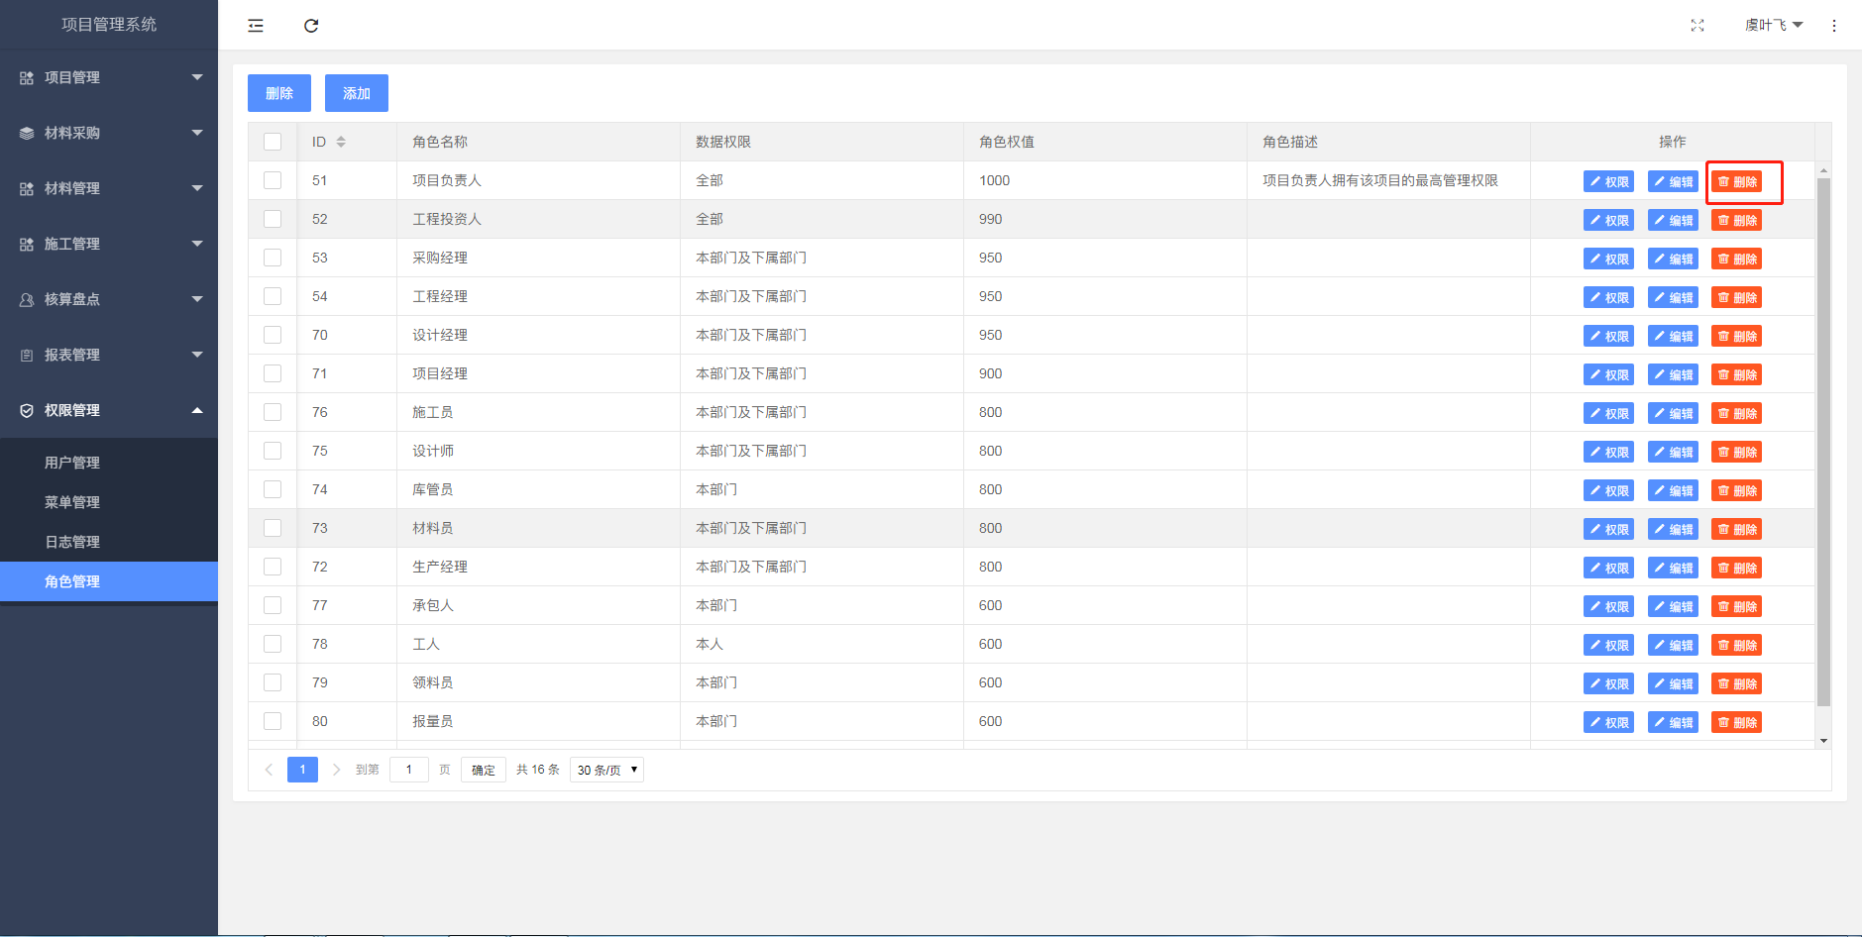
Task: Expand the 项目管理 menu arrow
Action: (x=197, y=77)
